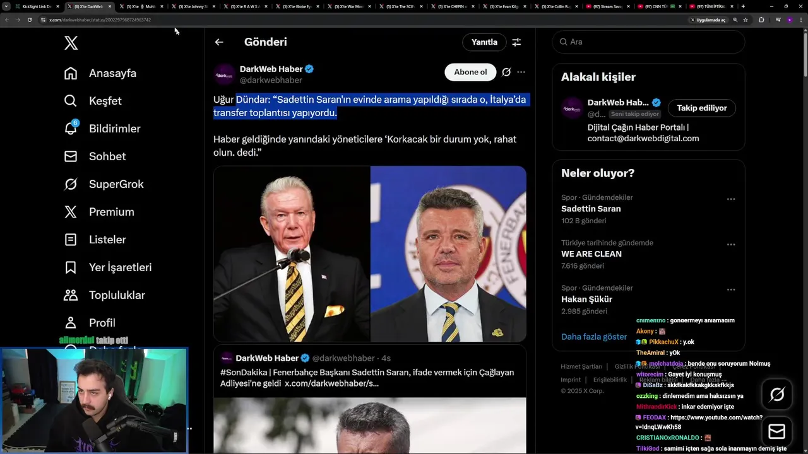Screen dimensions: 808x454
Task: Click the Daha fazla göster link
Action: point(594,337)
